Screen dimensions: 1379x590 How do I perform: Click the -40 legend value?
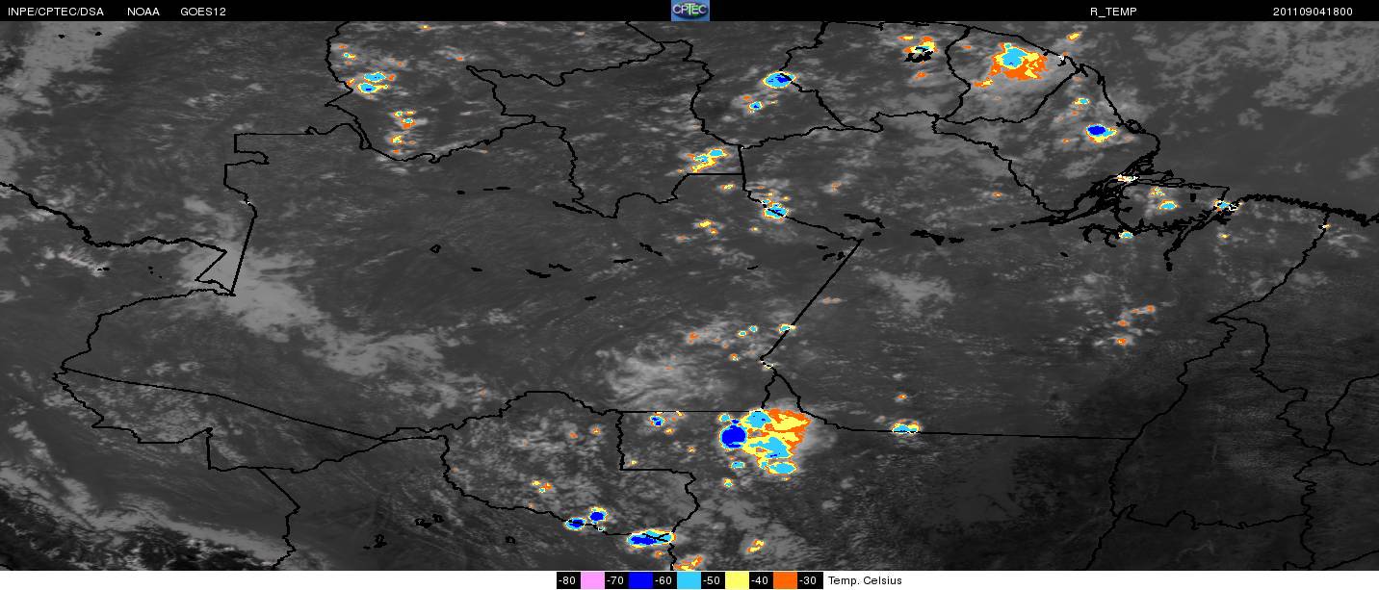pyautogui.click(x=761, y=580)
